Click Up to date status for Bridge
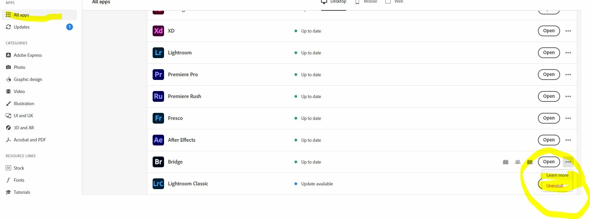Image resolution: width=590 pixels, height=219 pixels. (x=311, y=162)
